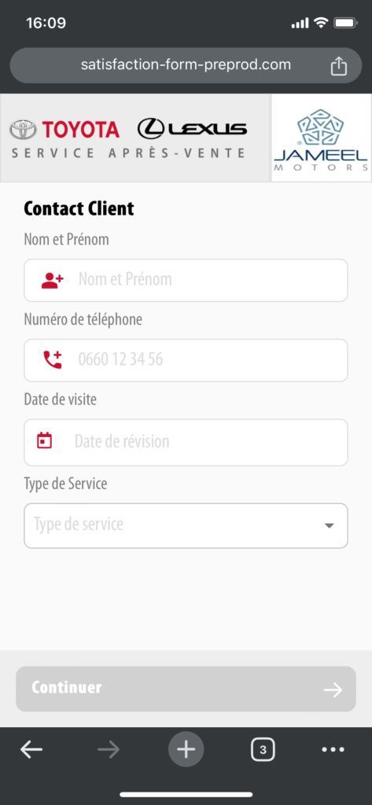Click the Jameel Motors logo

322,138
